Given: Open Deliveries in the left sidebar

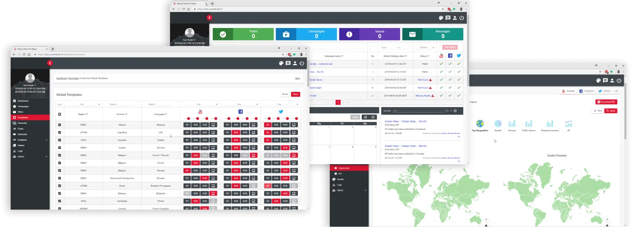Looking at the screenshot, I should pyautogui.click(x=22, y=134).
